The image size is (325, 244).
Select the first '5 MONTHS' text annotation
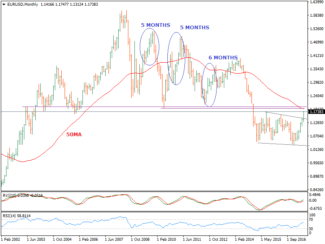pyautogui.click(x=156, y=25)
